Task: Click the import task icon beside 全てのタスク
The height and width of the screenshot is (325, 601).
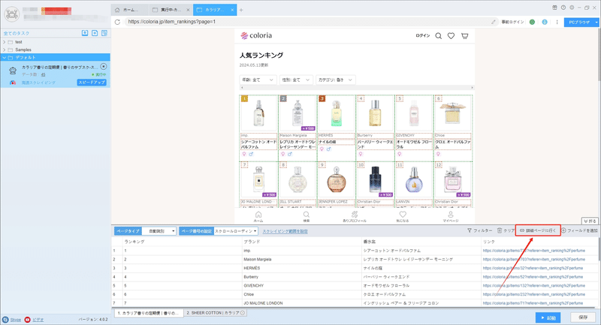Action: click(85, 33)
